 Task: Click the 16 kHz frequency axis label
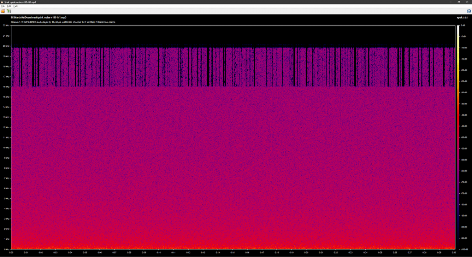click(x=6, y=87)
